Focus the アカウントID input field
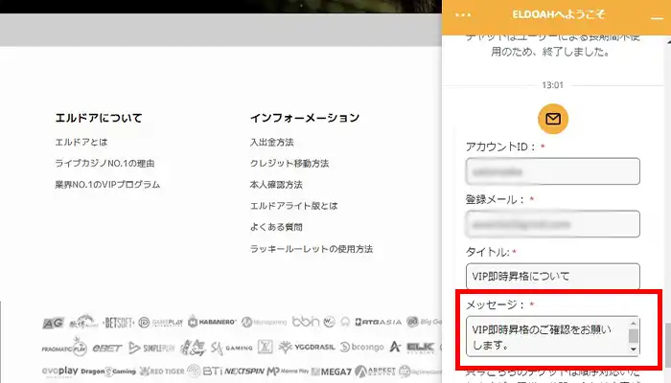Viewport: 671px width, 383px height. pyautogui.click(x=553, y=171)
